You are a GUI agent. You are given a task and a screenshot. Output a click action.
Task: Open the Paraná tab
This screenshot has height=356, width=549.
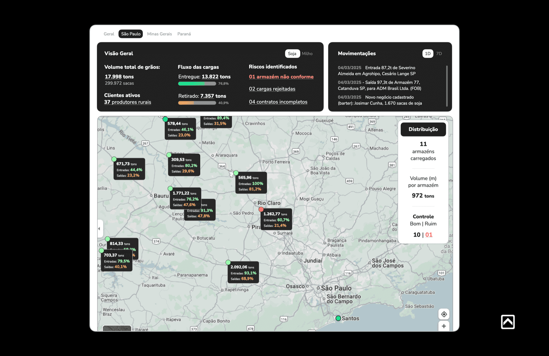click(x=184, y=34)
